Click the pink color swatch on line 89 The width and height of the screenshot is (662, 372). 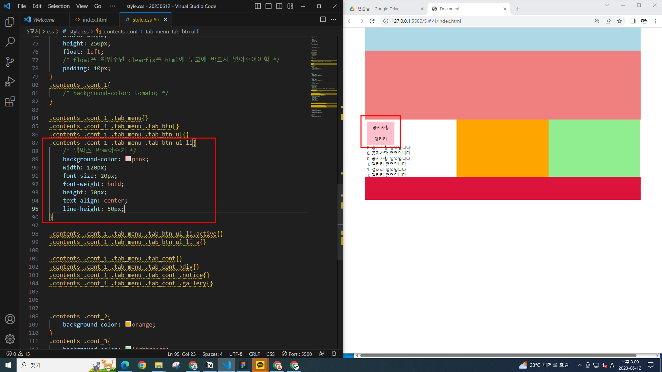tap(128, 159)
